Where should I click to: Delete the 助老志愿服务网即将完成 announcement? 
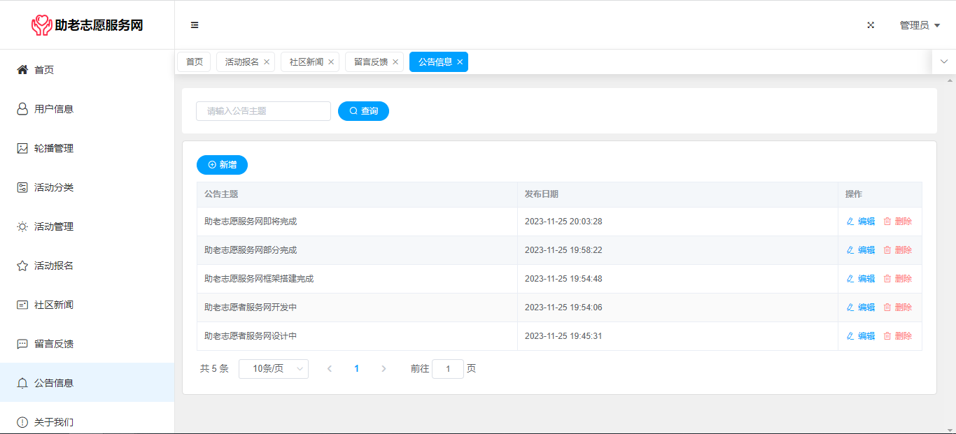point(897,222)
